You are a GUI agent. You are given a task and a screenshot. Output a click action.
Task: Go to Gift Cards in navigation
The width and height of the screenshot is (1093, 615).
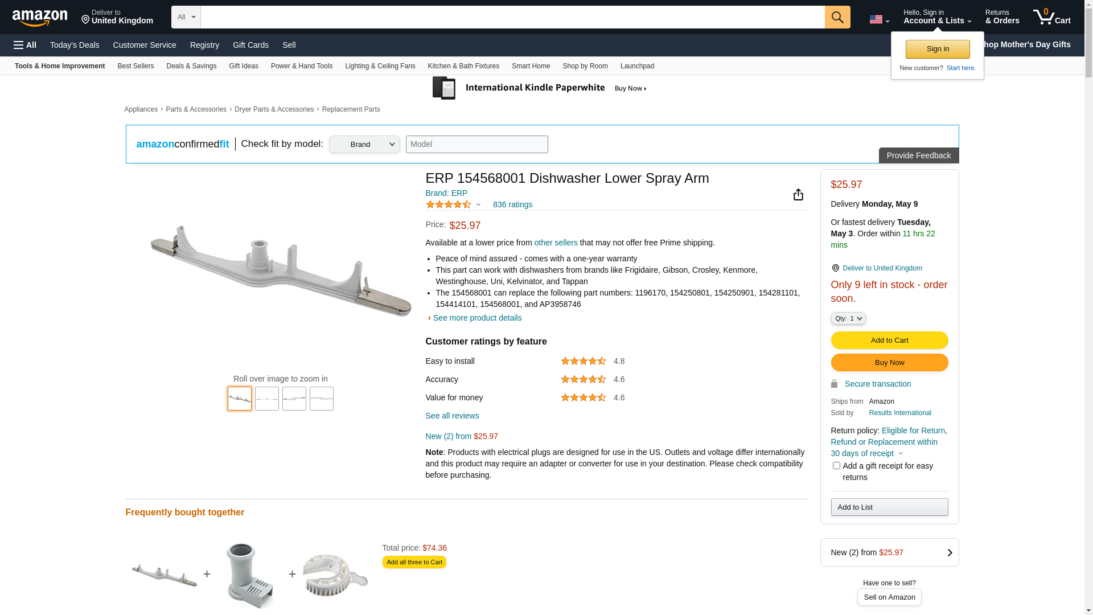pyautogui.click(x=250, y=45)
